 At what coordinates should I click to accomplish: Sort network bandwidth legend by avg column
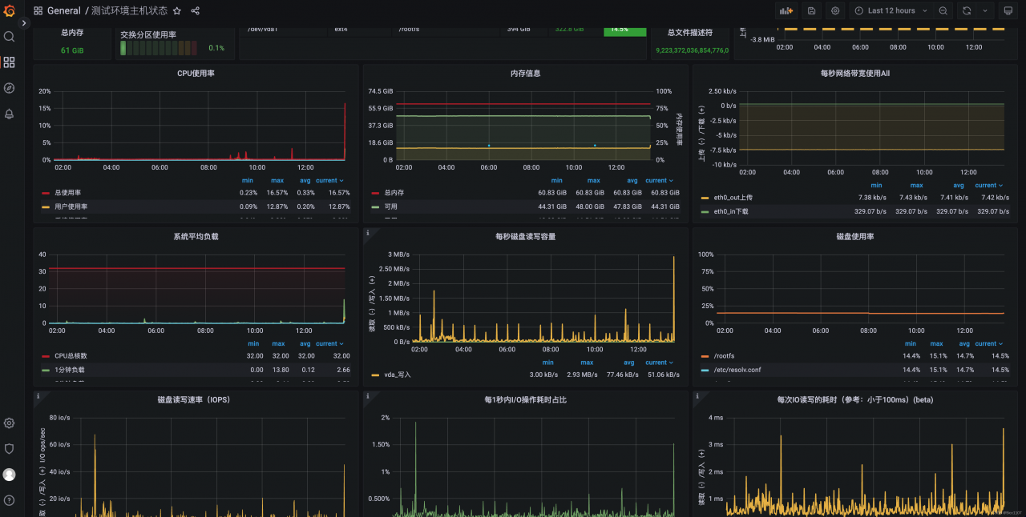coord(959,185)
